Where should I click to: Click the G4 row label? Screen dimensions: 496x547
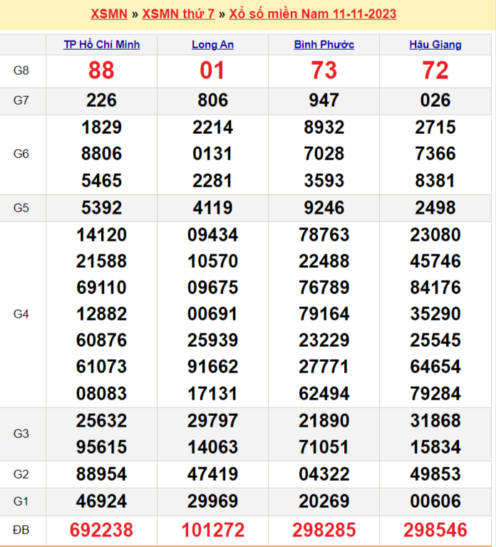point(21,313)
